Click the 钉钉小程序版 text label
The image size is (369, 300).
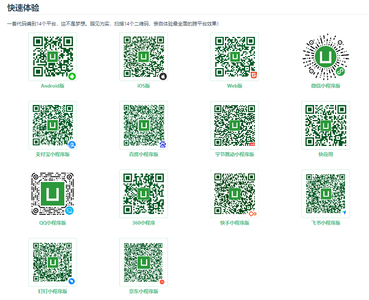(53, 291)
